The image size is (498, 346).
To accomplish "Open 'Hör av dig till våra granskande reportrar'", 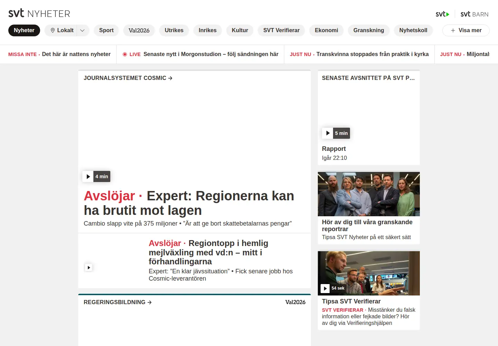I will click(367, 226).
